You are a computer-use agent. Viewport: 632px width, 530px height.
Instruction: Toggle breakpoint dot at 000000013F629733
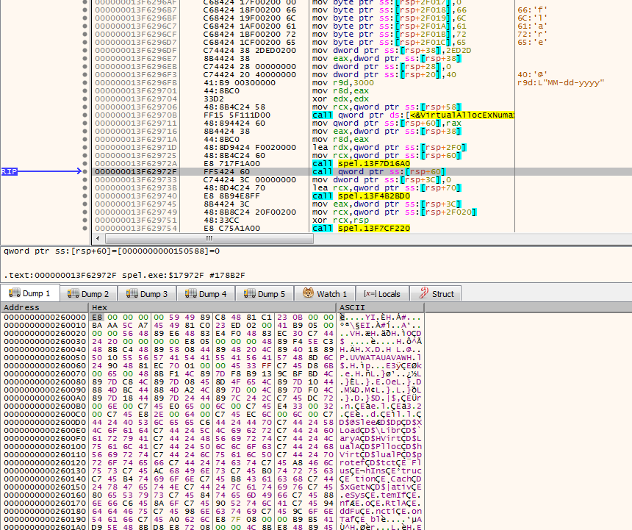tap(85, 180)
